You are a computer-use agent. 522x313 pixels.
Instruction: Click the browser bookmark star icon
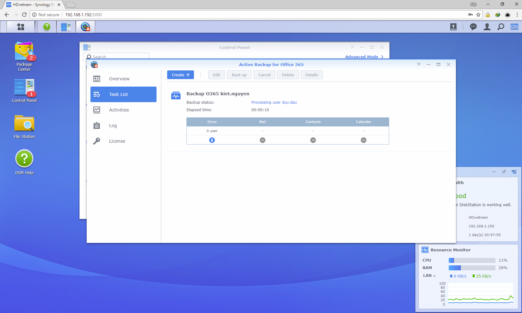[x=478, y=15]
